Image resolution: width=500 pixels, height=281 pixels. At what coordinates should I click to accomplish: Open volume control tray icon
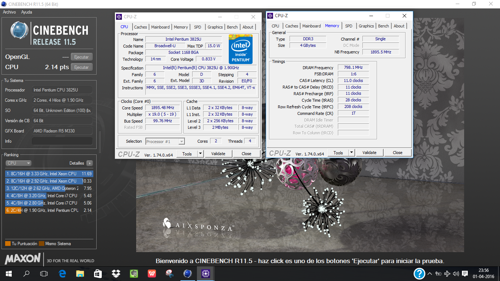456,273
